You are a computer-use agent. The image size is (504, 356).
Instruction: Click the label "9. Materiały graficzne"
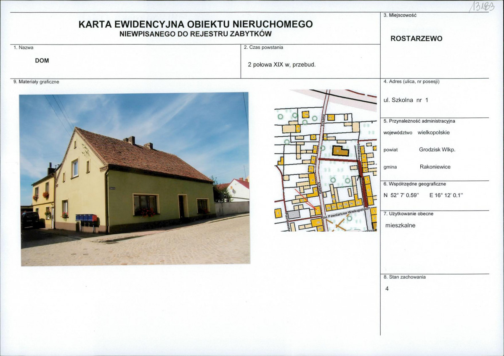[x=36, y=82]
